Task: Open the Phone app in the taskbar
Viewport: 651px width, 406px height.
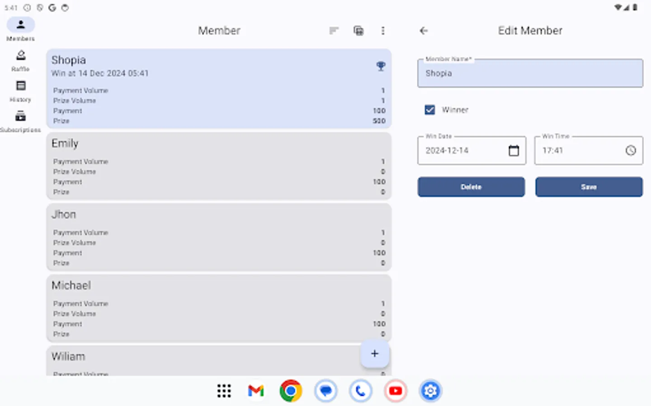Action: [360, 391]
